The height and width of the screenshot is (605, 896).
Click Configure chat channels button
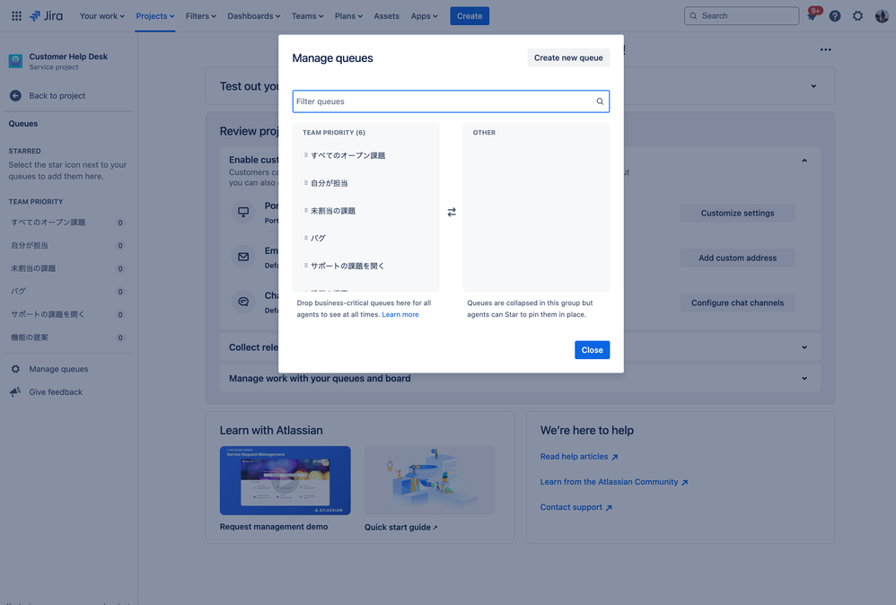click(x=737, y=302)
